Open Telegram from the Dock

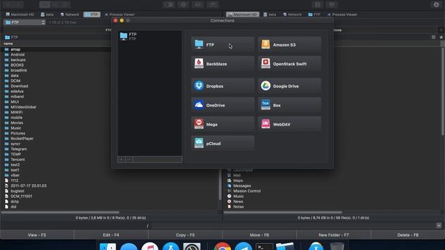pyautogui.click(x=243, y=247)
